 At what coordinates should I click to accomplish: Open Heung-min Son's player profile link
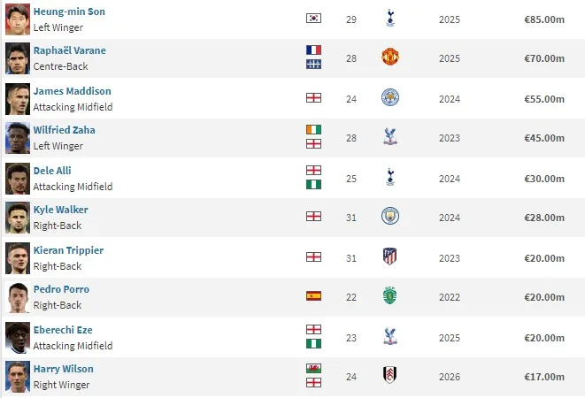point(69,11)
